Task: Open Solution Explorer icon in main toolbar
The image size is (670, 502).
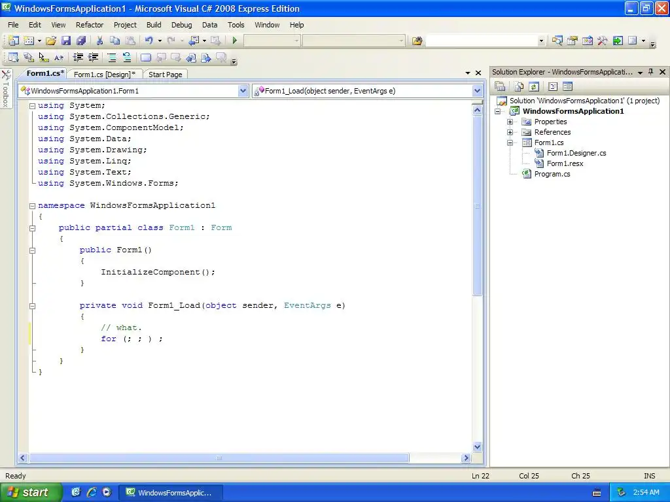Action: [x=557, y=41]
